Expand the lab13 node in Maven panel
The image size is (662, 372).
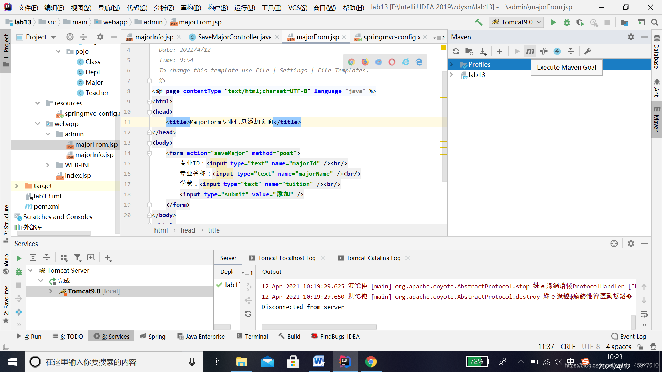tap(453, 74)
